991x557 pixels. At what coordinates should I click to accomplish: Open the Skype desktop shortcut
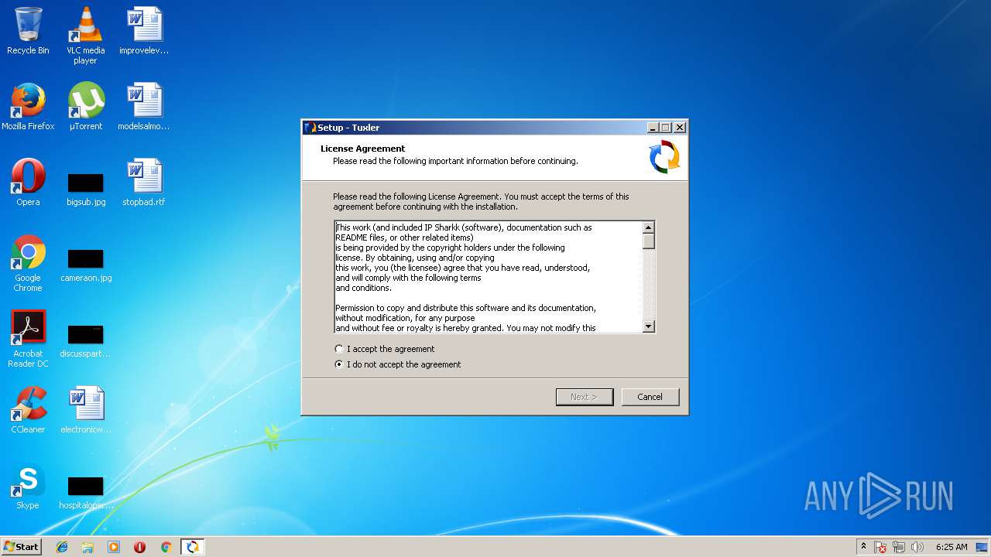[28, 486]
